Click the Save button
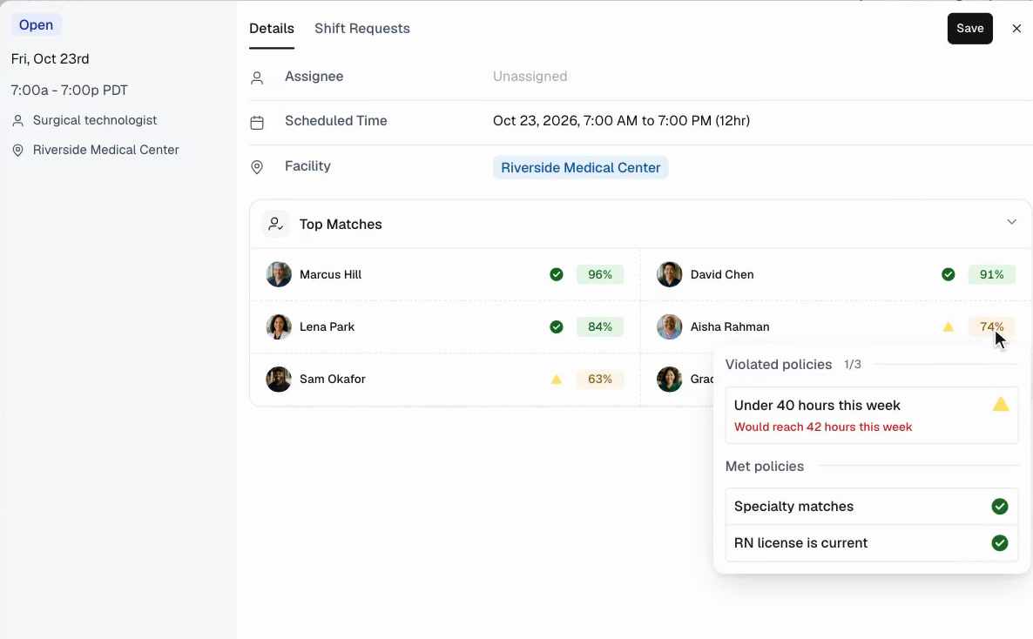 [x=969, y=29]
